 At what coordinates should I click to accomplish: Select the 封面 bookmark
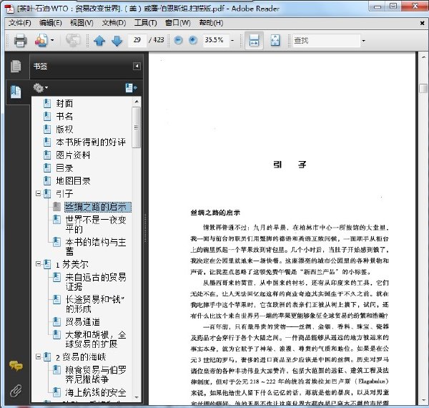click(x=64, y=104)
